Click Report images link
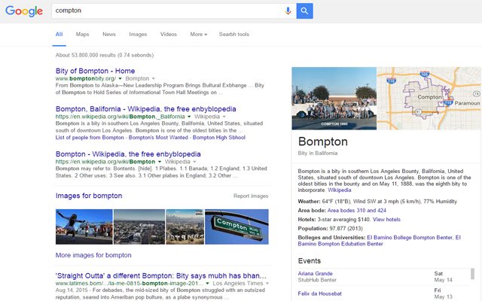 (251, 196)
